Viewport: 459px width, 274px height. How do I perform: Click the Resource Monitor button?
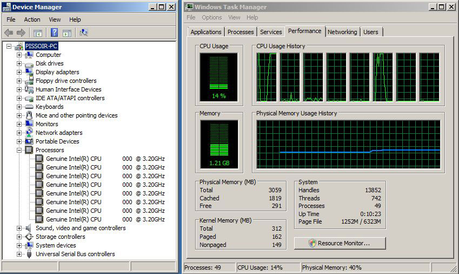[340, 243]
